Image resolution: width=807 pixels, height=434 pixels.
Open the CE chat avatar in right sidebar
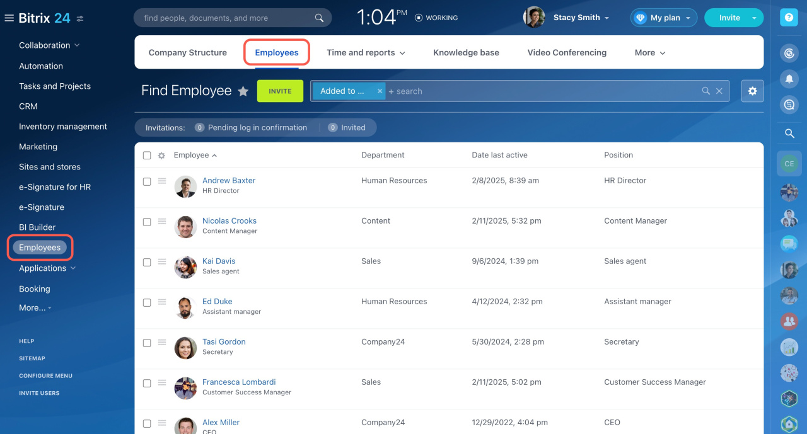[789, 164]
